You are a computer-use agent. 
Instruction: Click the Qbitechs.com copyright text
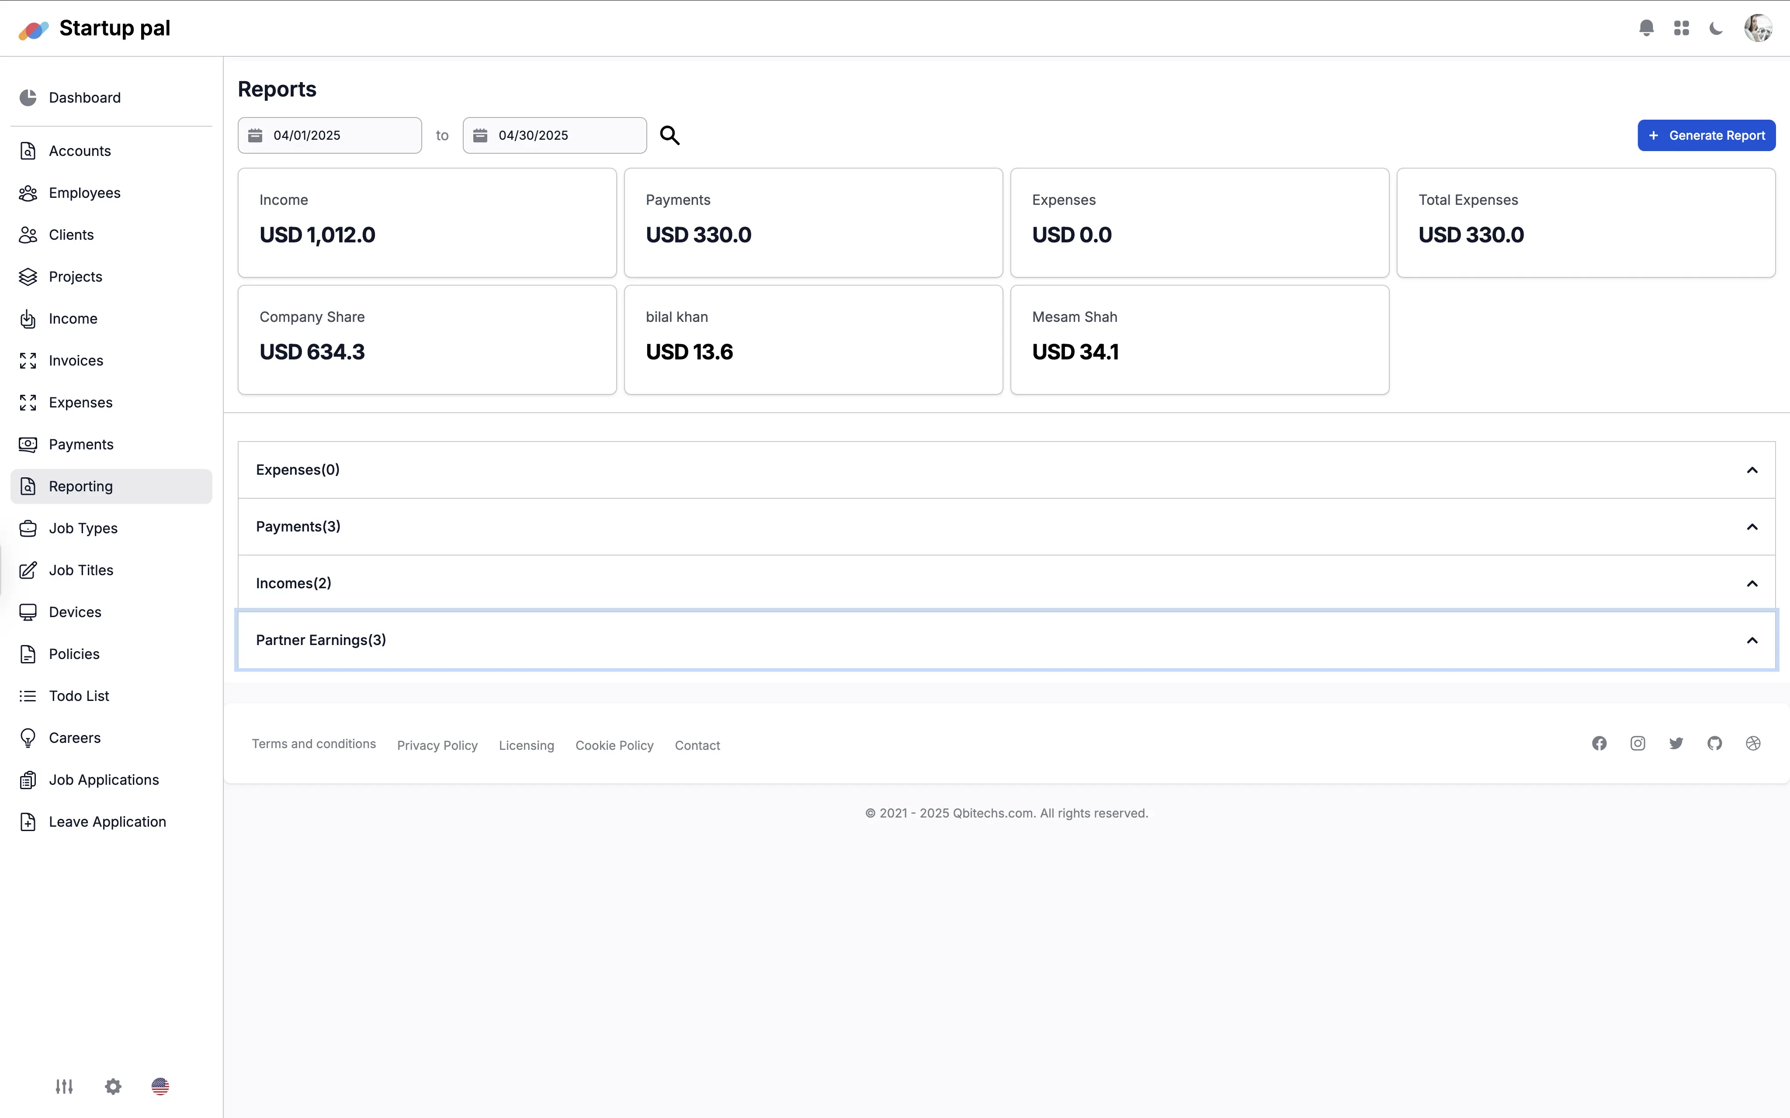tap(1006, 813)
